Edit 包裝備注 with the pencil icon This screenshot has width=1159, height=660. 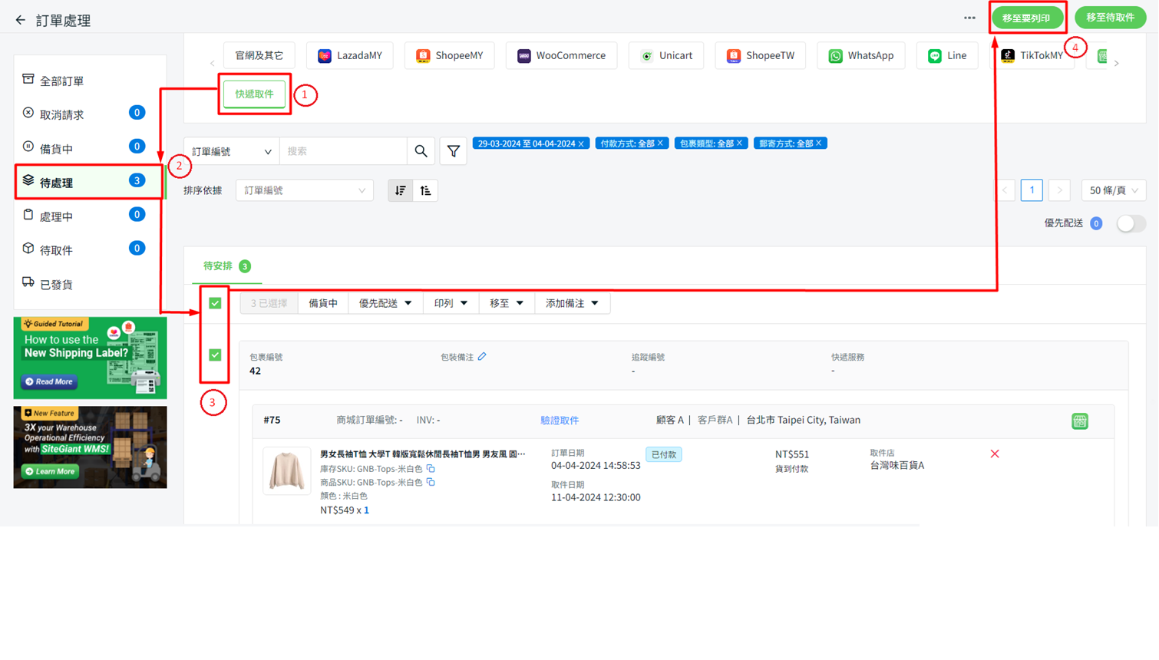(482, 356)
